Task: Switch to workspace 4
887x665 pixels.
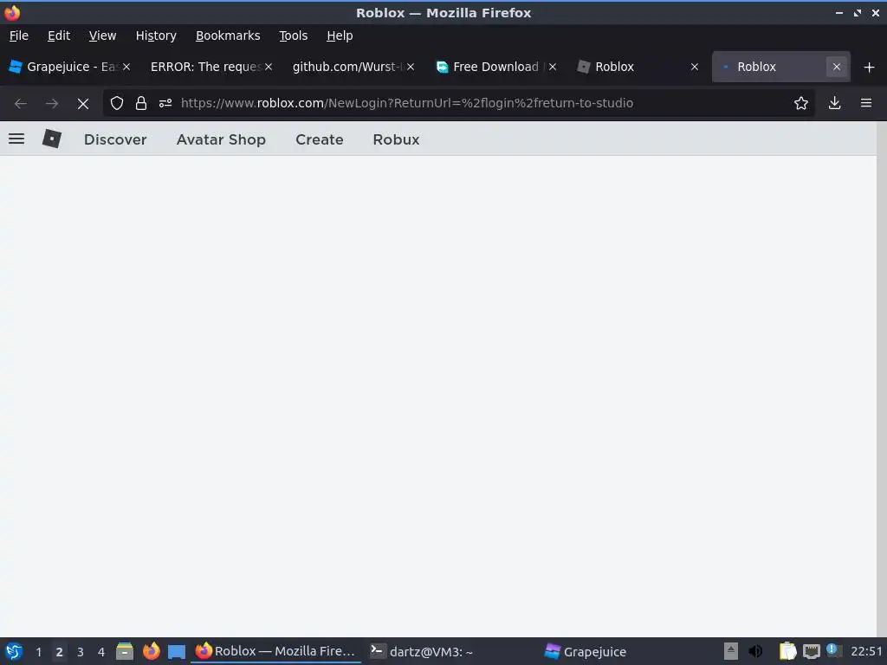Action: point(101,652)
